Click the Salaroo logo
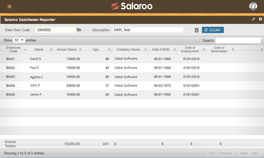The image size is (264, 158). coord(132,6)
